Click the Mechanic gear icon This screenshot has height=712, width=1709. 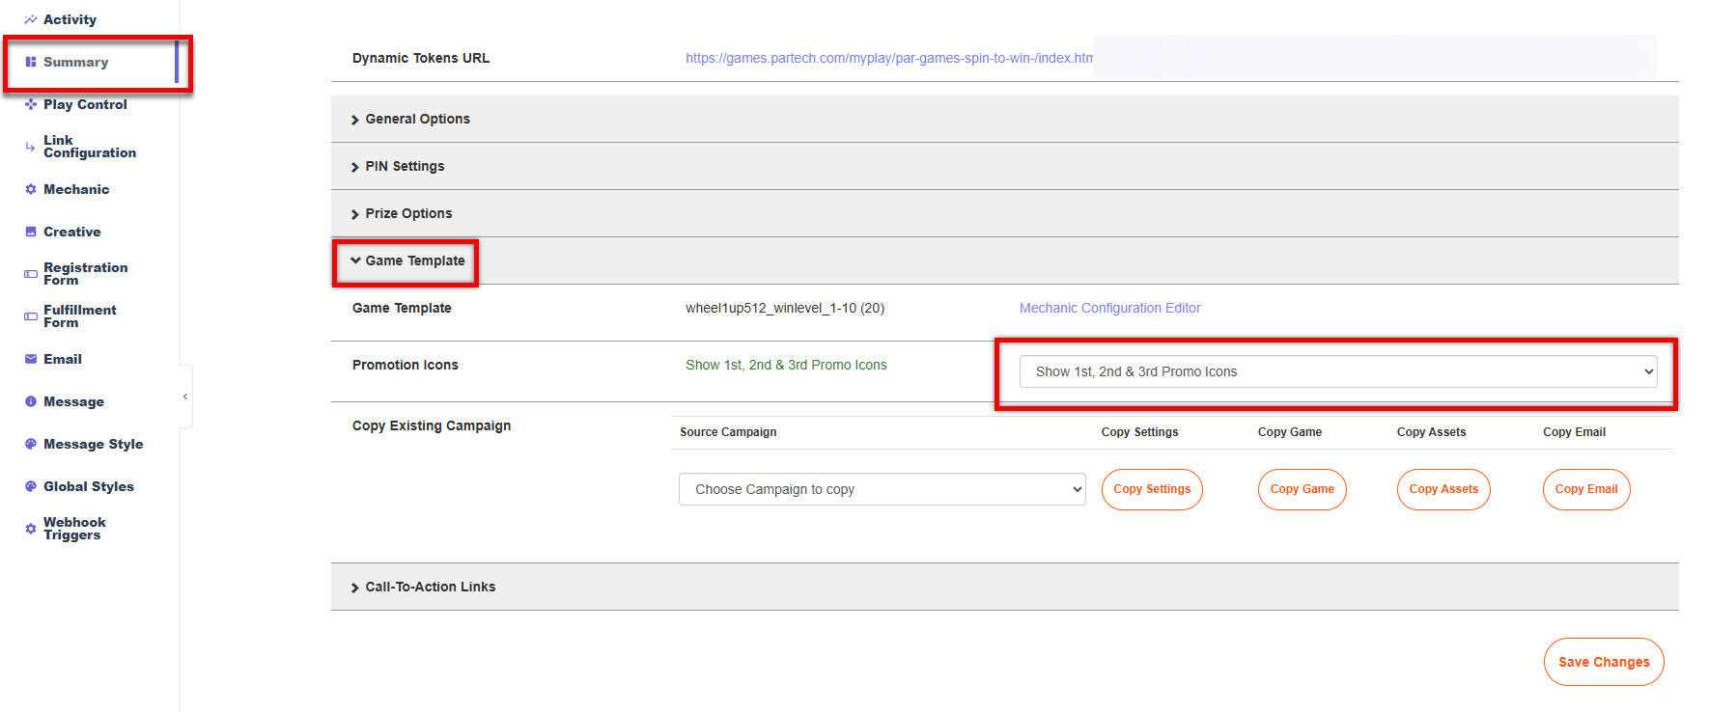coord(31,189)
